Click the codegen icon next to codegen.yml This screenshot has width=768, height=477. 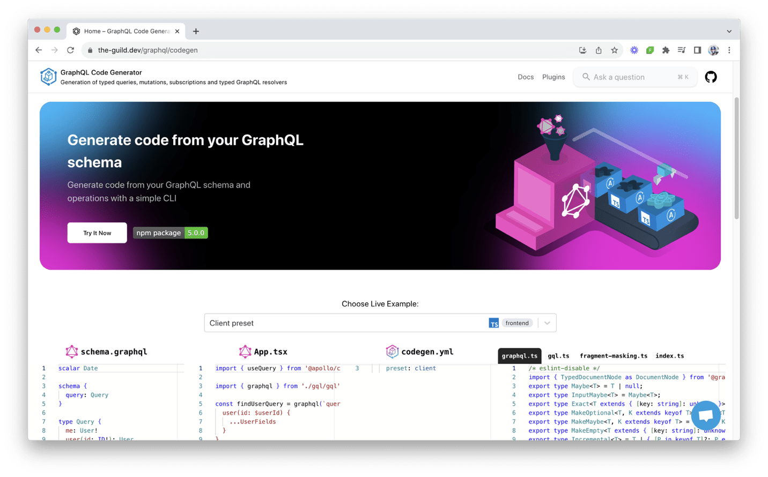pyautogui.click(x=392, y=351)
